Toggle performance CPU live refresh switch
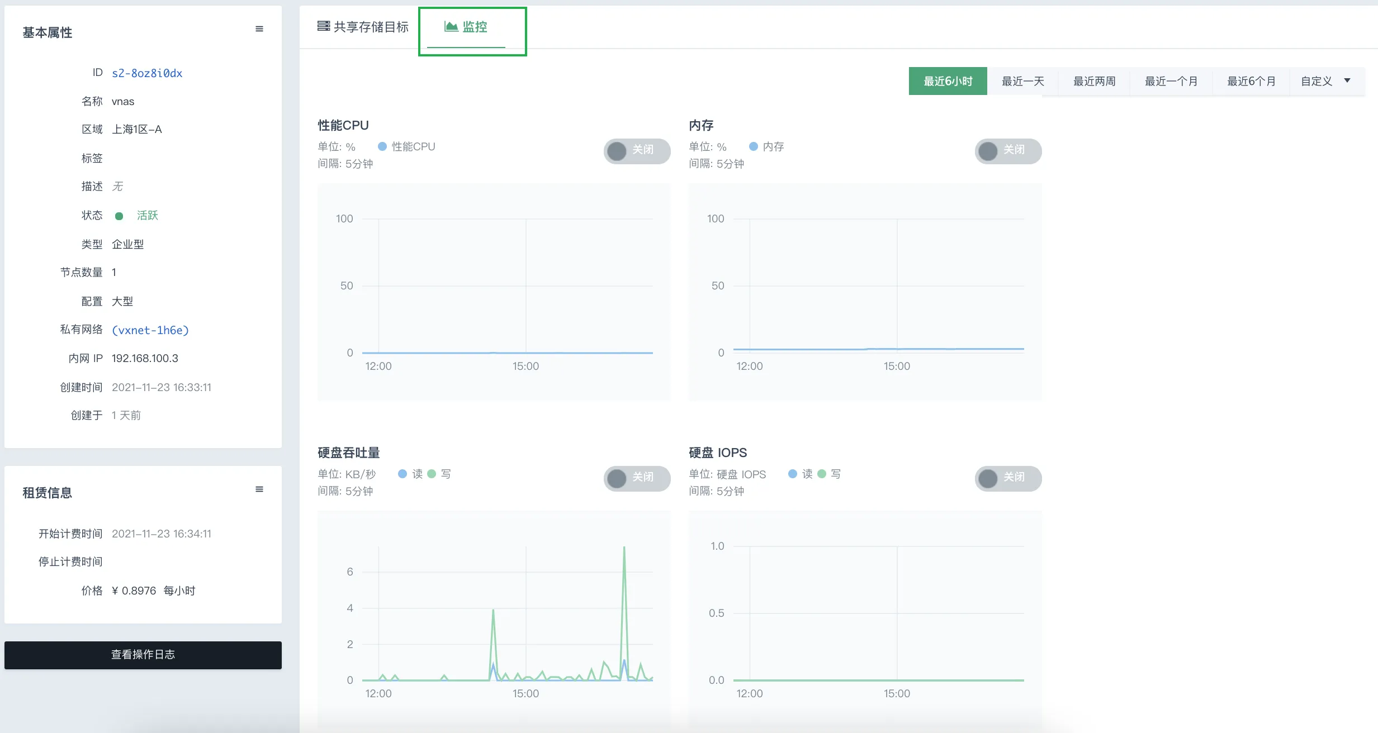 (636, 150)
